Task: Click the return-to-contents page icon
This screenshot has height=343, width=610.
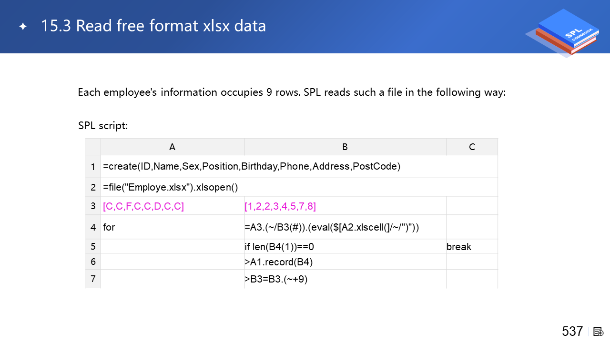Action: pyautogui.click(x=599, y=332)
